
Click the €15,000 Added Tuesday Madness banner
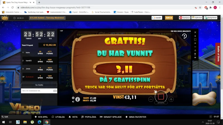point(47,18)
